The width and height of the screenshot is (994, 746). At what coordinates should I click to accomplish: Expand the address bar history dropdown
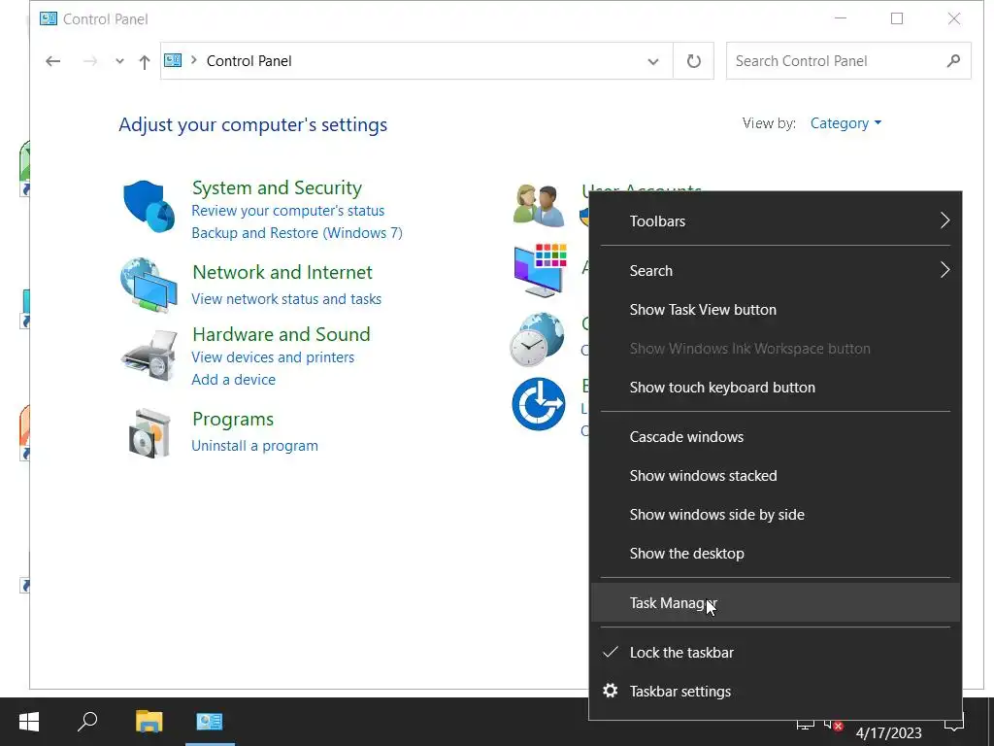pyautogui.click(x=653, y=61)
